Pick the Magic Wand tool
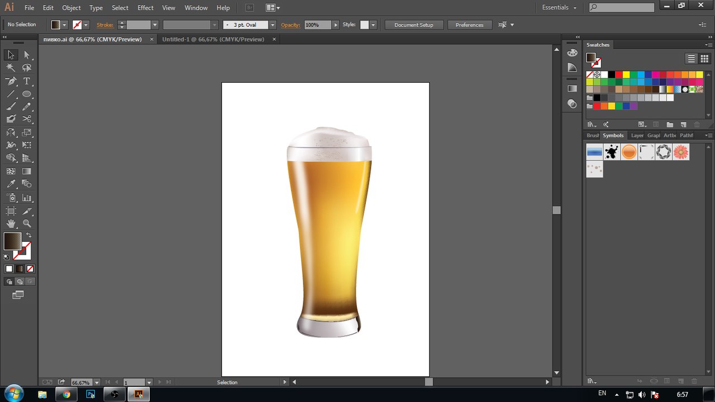 (11, 68)
